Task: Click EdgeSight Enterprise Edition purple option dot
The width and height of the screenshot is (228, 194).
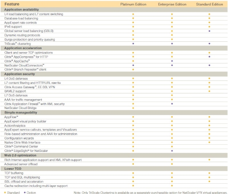Action: 172,151
